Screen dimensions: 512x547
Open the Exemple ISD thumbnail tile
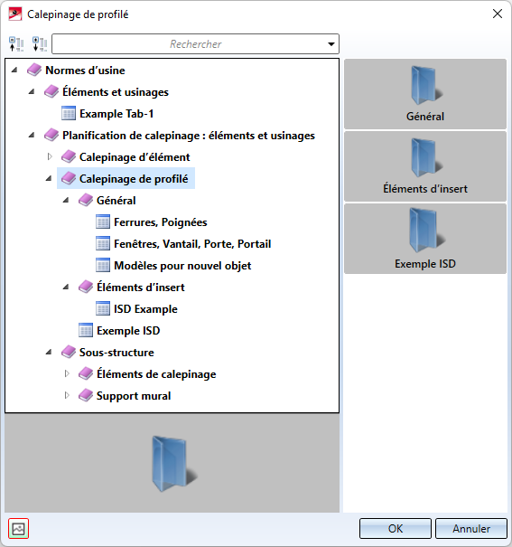pyautogui.click(x=425, y=239)
